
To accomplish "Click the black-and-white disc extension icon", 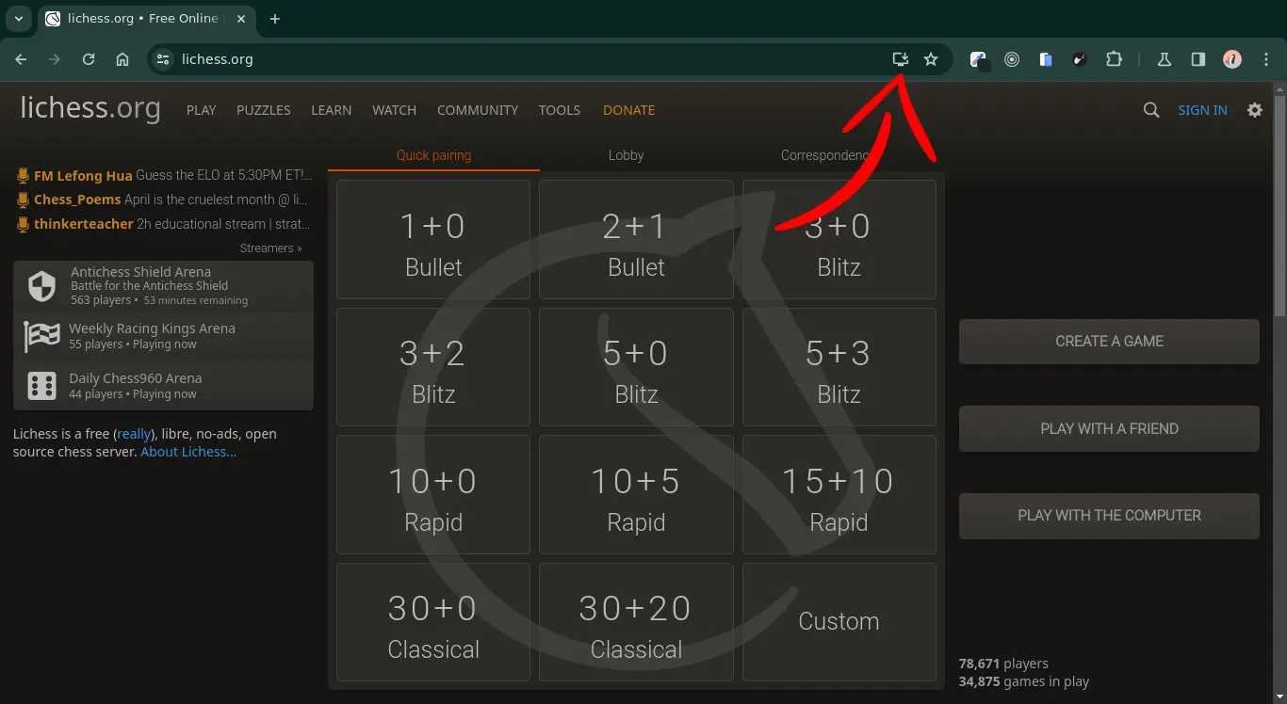I will coord(1080,59).
